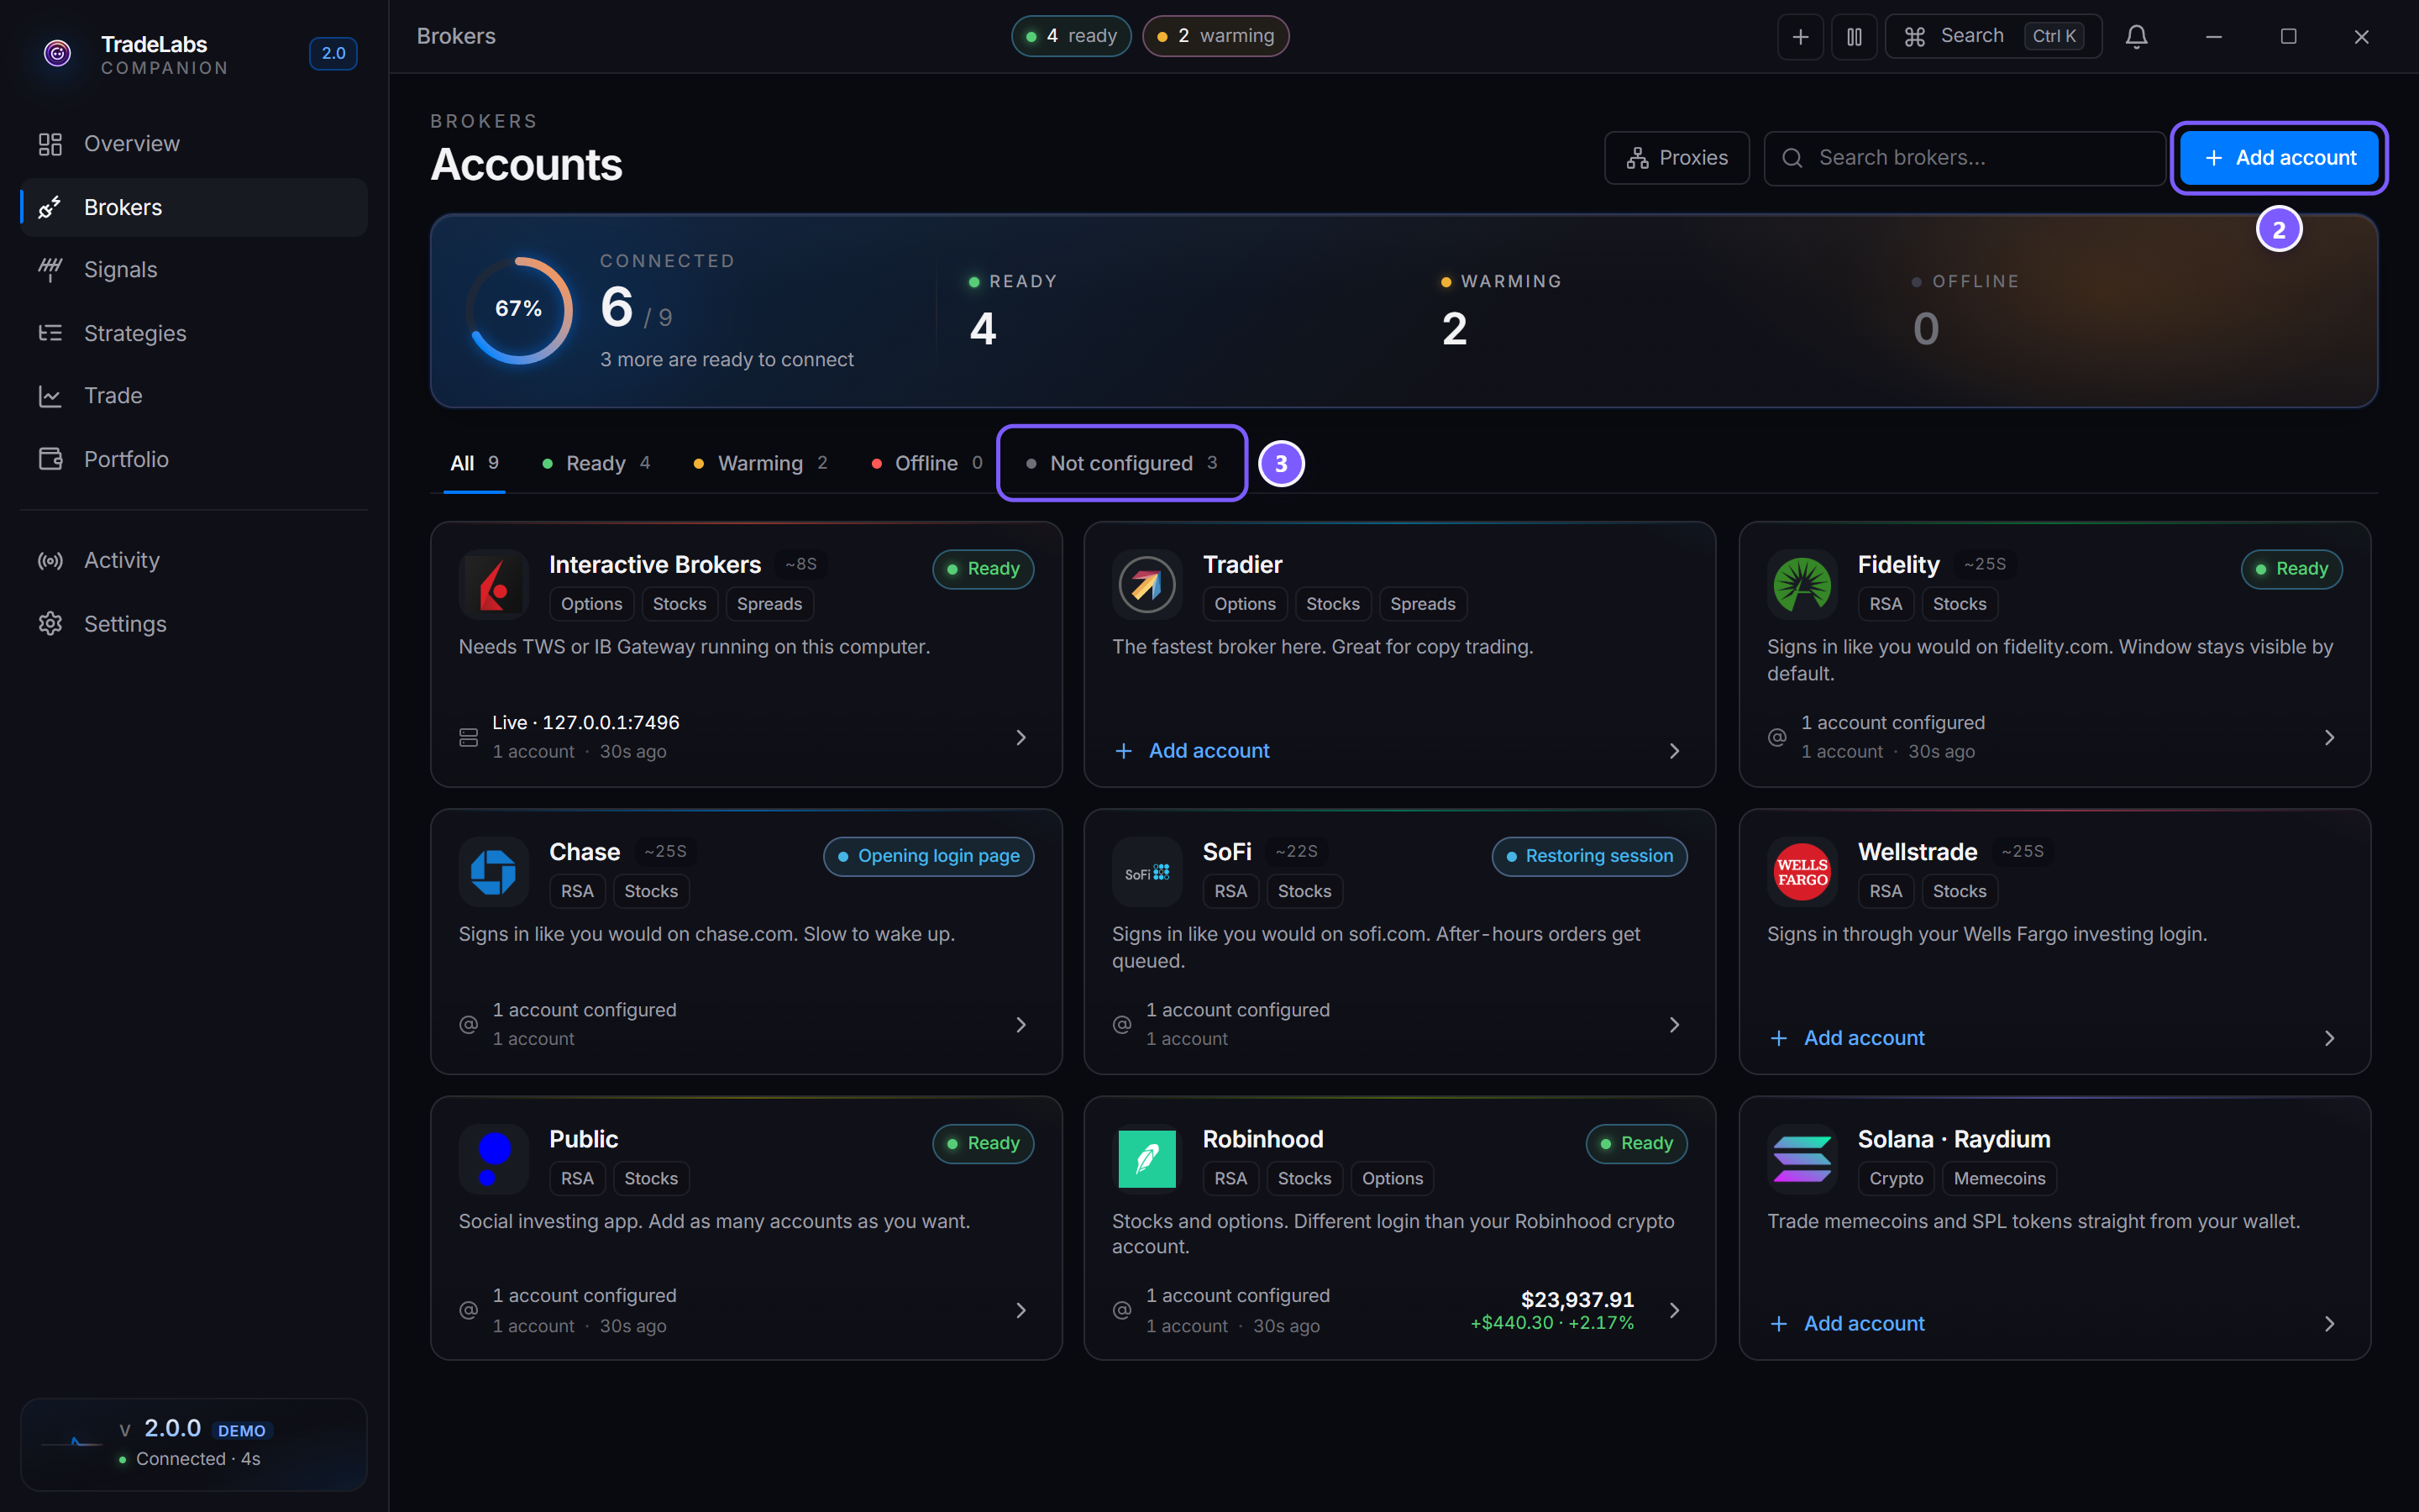Screen dimensions: 2419x1512
Task: Click the SoFi logo icon
Action: click(x=1147, y=872)
